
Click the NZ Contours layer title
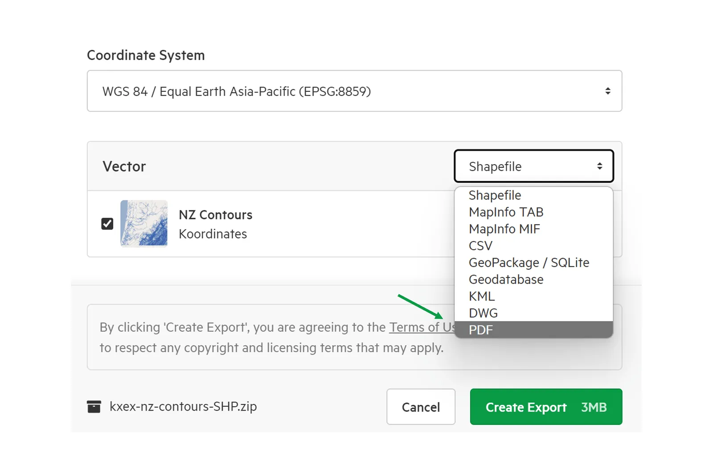(x=216, y=215)
